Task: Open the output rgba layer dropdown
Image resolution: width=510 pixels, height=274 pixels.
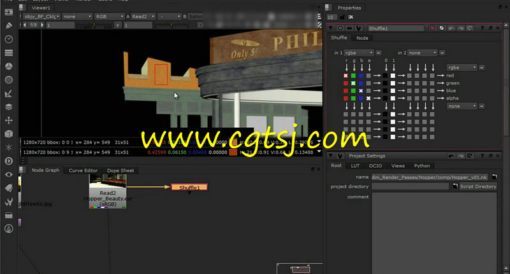Action: pos(461,67)
